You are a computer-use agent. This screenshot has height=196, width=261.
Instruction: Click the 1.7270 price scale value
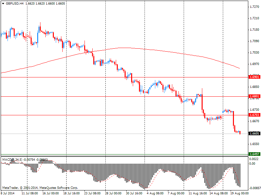(255, 7)
